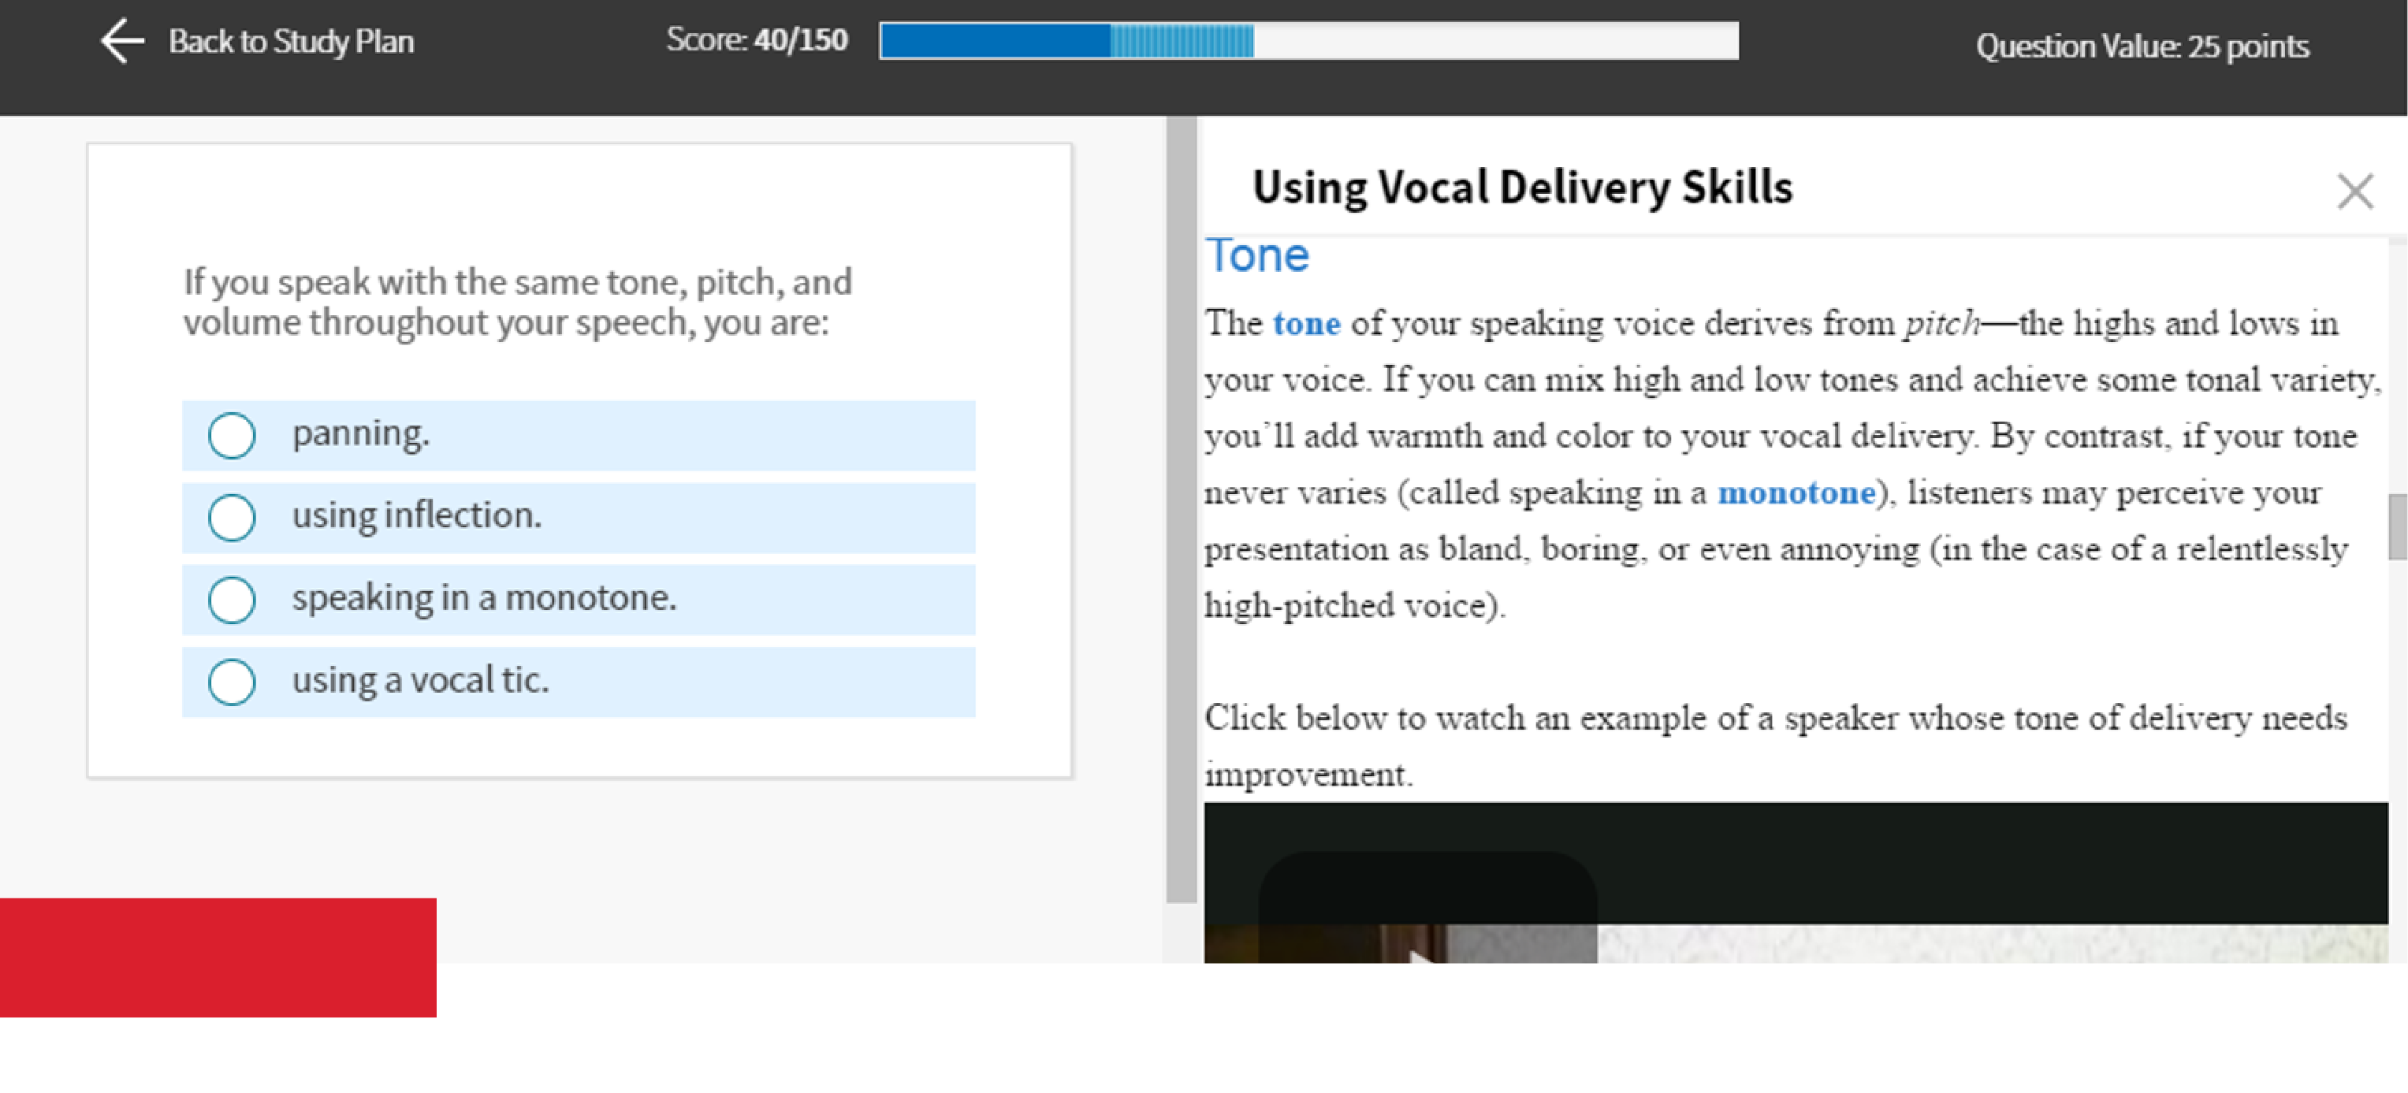Click the red rectangular button at bottom left
This screenshot has width=2408, height=1093.
point(218,957)
